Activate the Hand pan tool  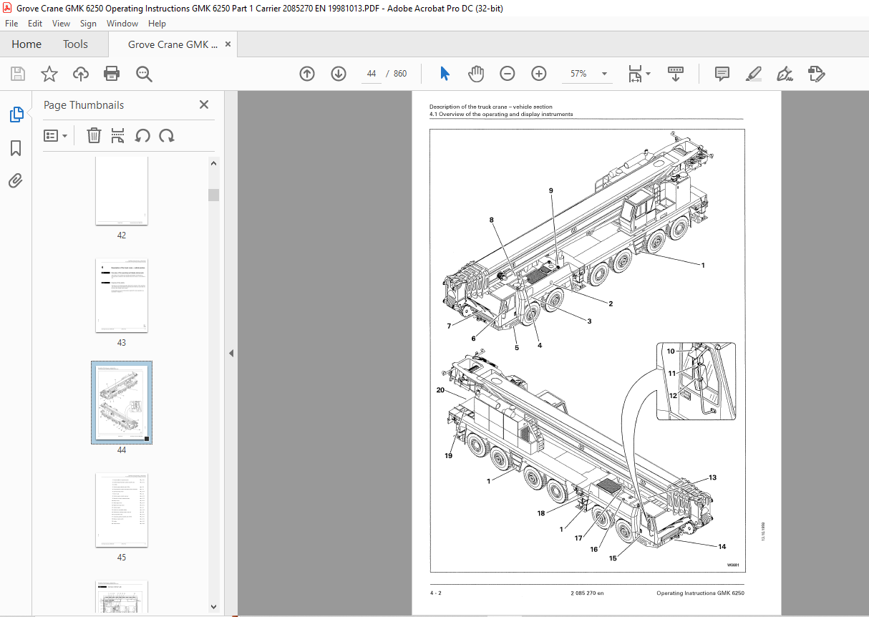tap(476, 74)
